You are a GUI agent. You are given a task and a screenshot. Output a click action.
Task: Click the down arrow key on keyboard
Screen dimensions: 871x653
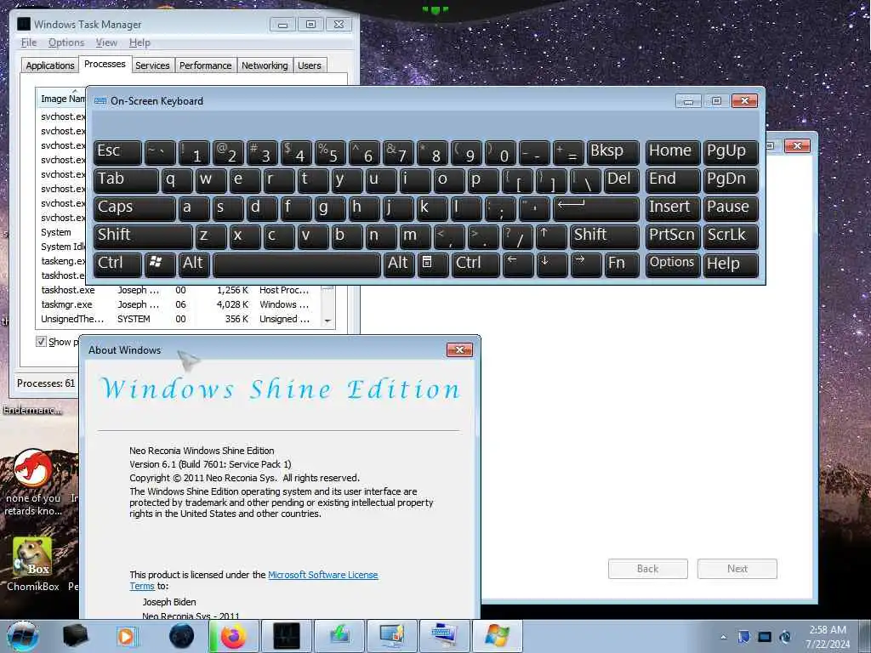[551, 264]
